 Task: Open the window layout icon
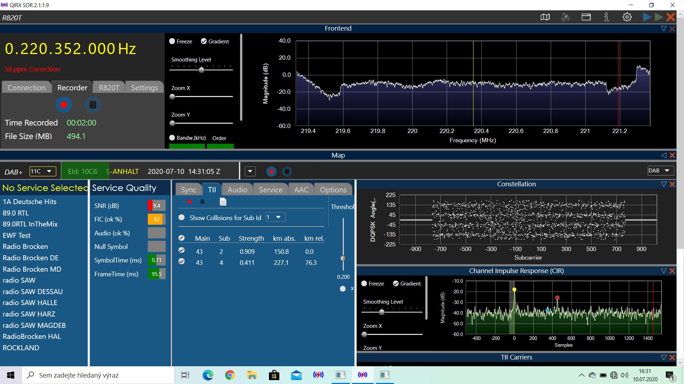pyautogui.click(x=586, y=17)
